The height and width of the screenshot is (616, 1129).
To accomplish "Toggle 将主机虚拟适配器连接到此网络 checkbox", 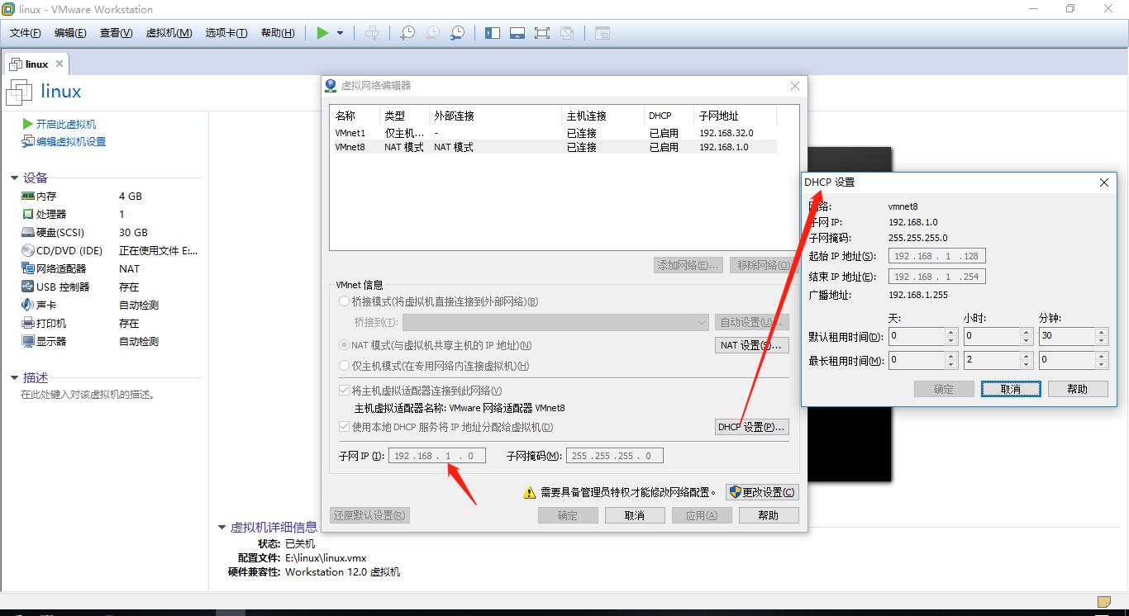I will tap(344, 391).
